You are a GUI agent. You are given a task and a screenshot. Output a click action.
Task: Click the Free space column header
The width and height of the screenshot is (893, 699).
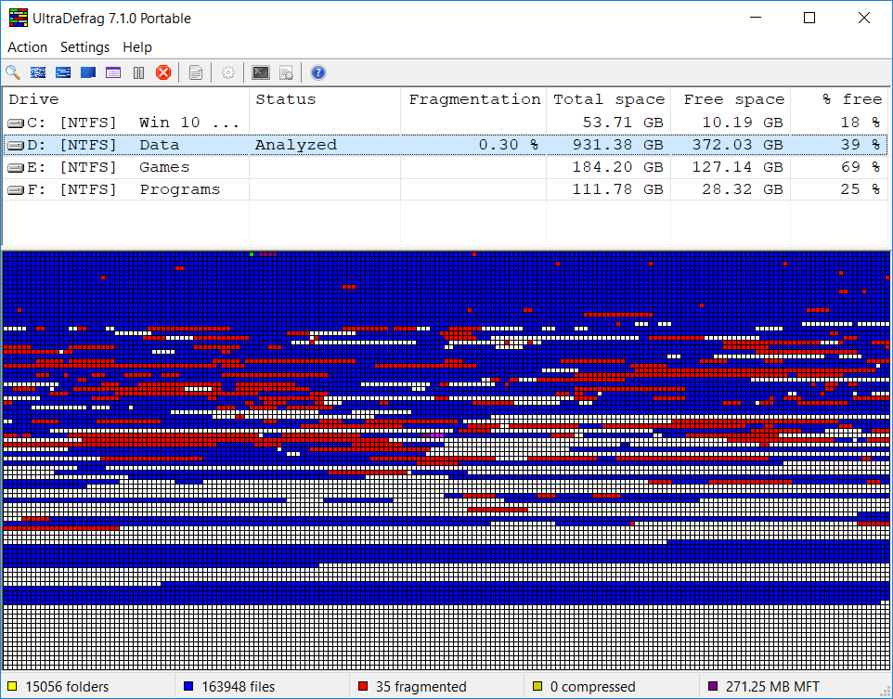(731, 99)
